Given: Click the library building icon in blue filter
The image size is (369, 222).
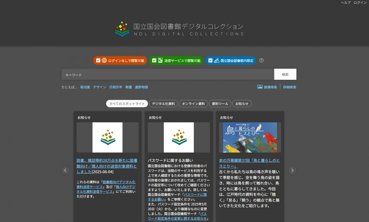Looking at the screenshot, I should [217, 60].
